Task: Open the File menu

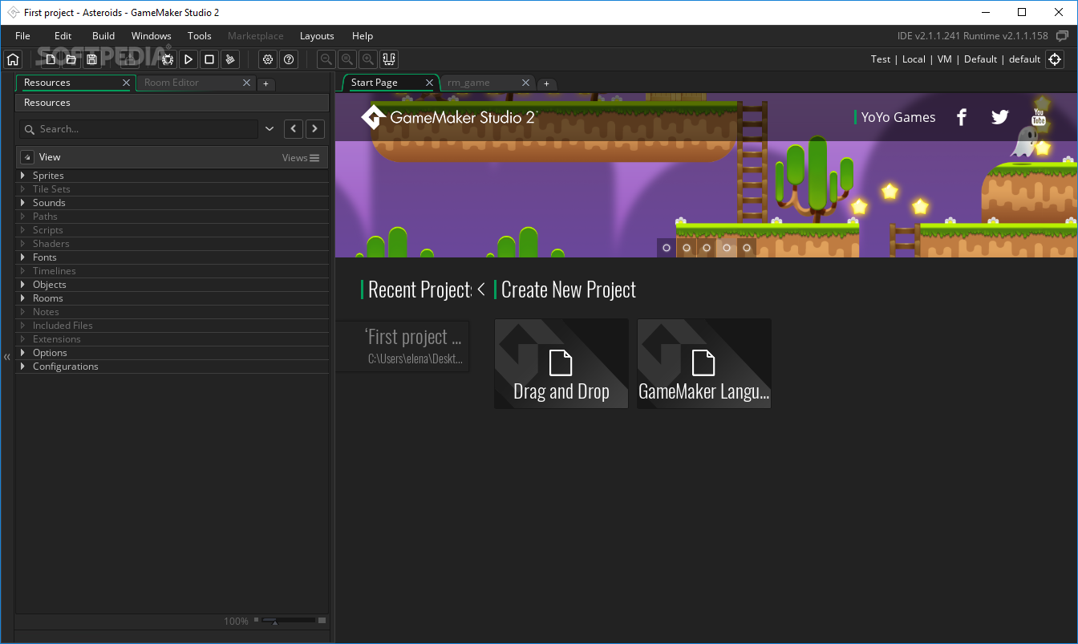Action: tap(22, 36)
